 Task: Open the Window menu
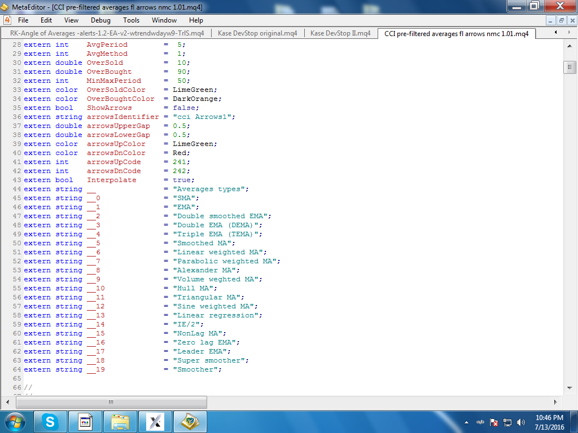click(x=164, y=20)
